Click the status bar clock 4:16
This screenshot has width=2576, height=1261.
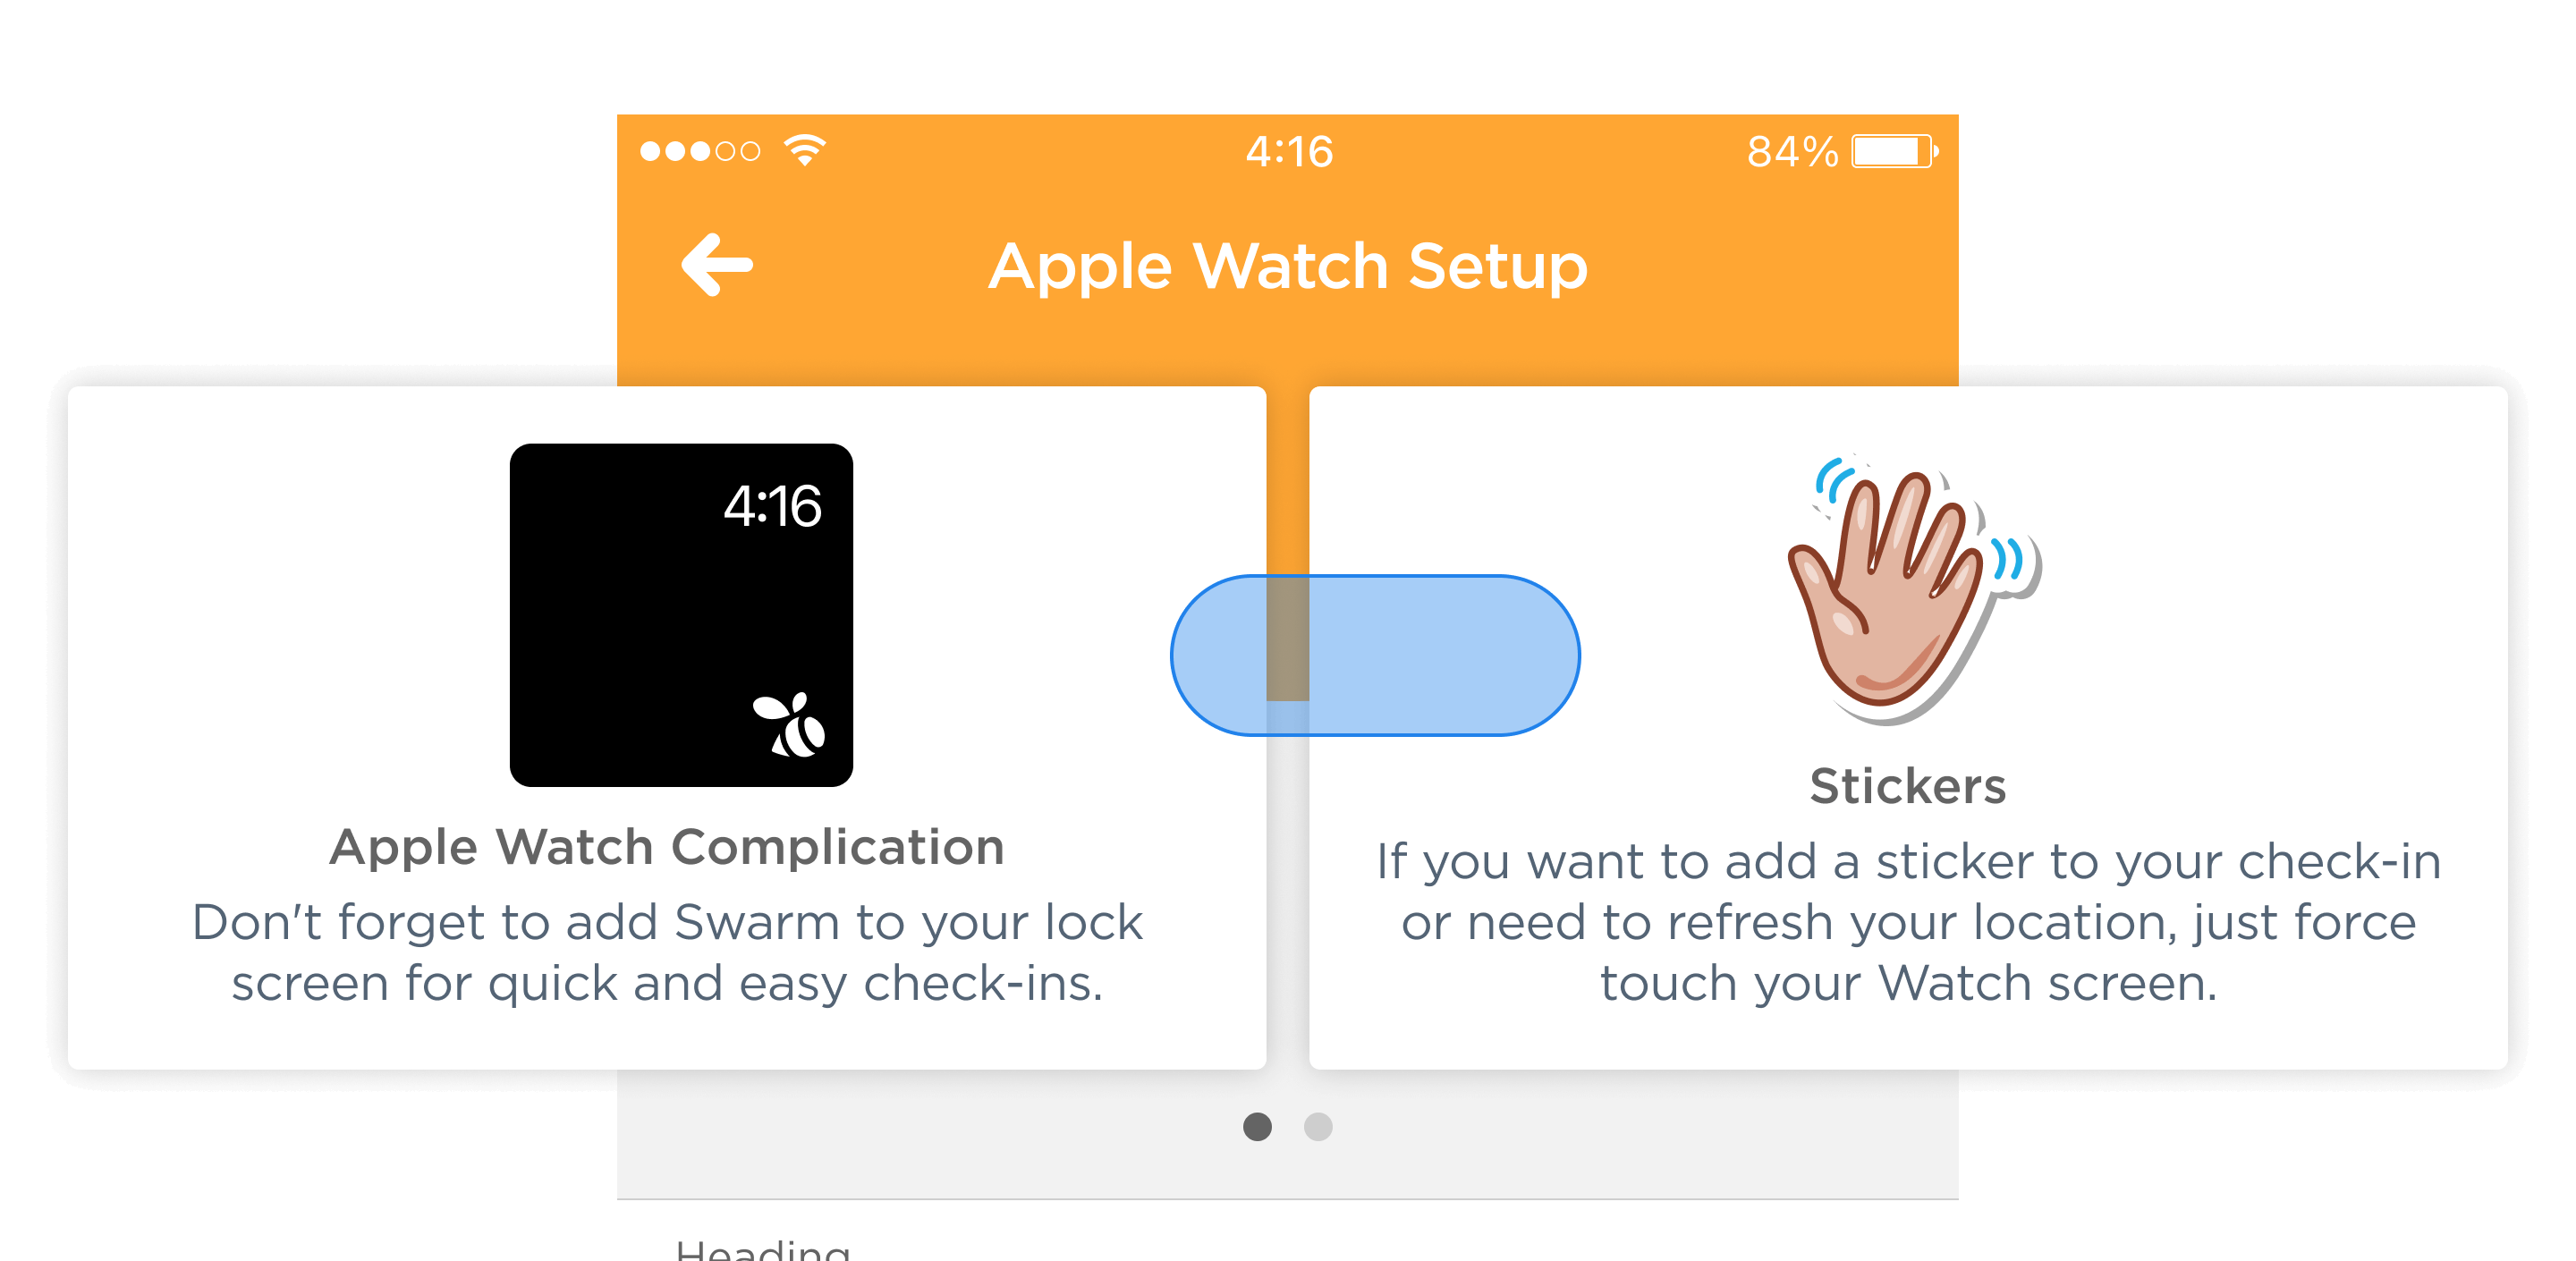[x=1289, y=152]
